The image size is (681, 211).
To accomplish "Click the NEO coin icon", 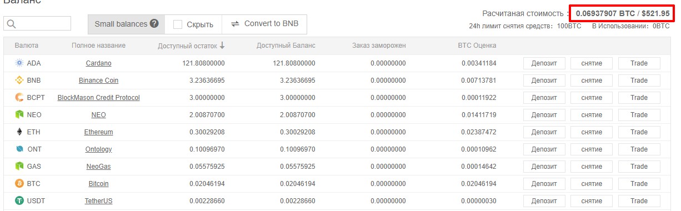I will coord(19,115).
